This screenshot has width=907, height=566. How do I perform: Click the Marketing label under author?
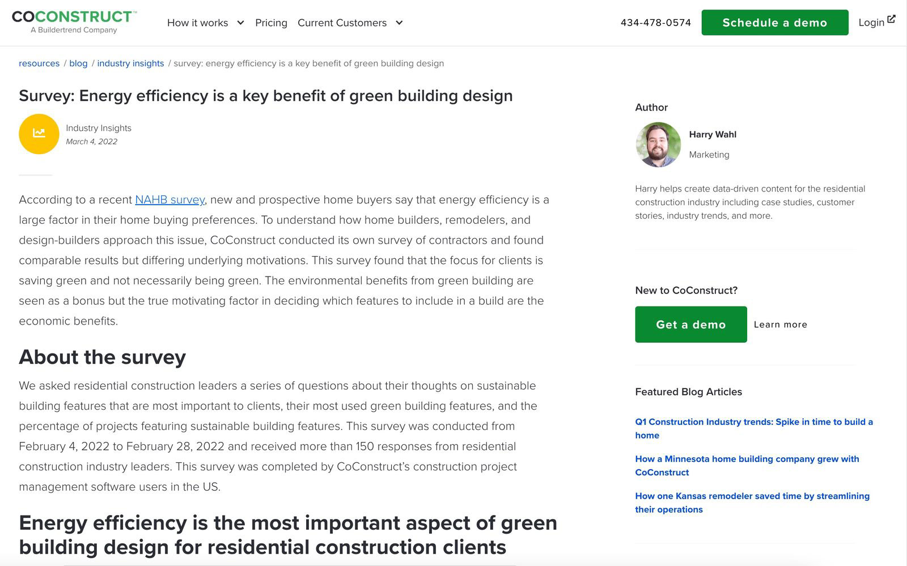[x=709, y=155]
